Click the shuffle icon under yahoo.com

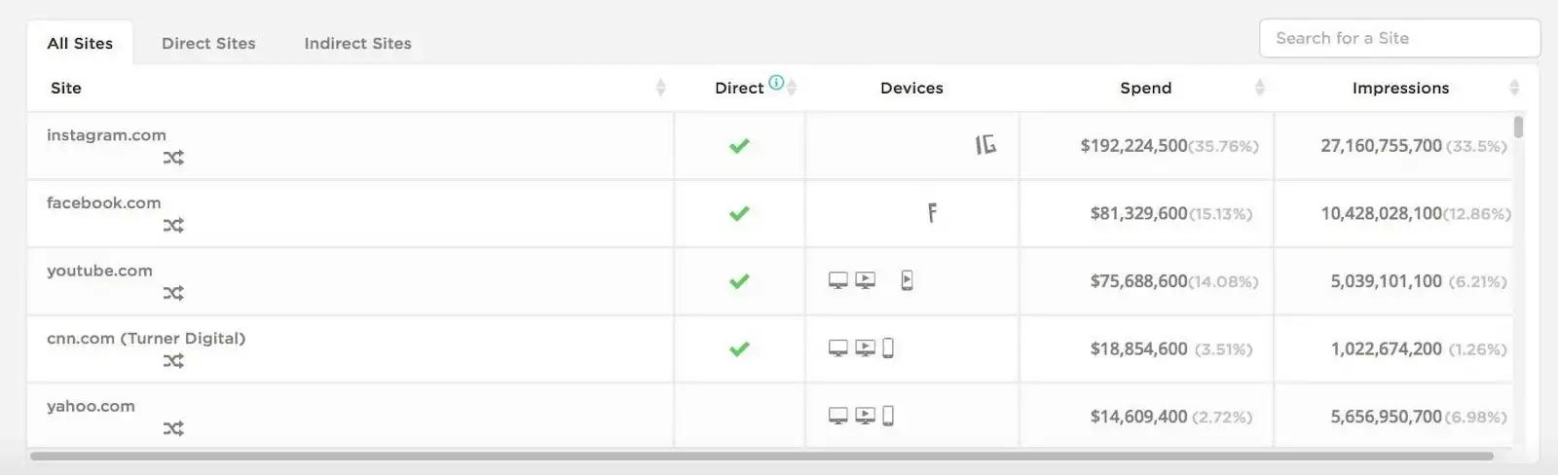point(173,428)
